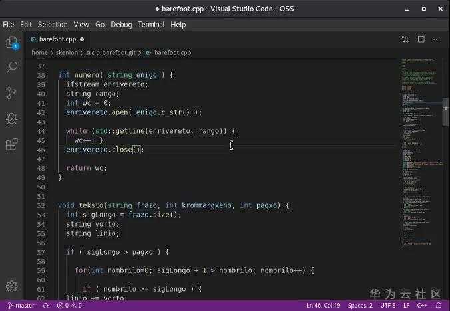Screen dimensions: 450x311
Task: Click function name numero on line 38
Action: tap(87, 75)
